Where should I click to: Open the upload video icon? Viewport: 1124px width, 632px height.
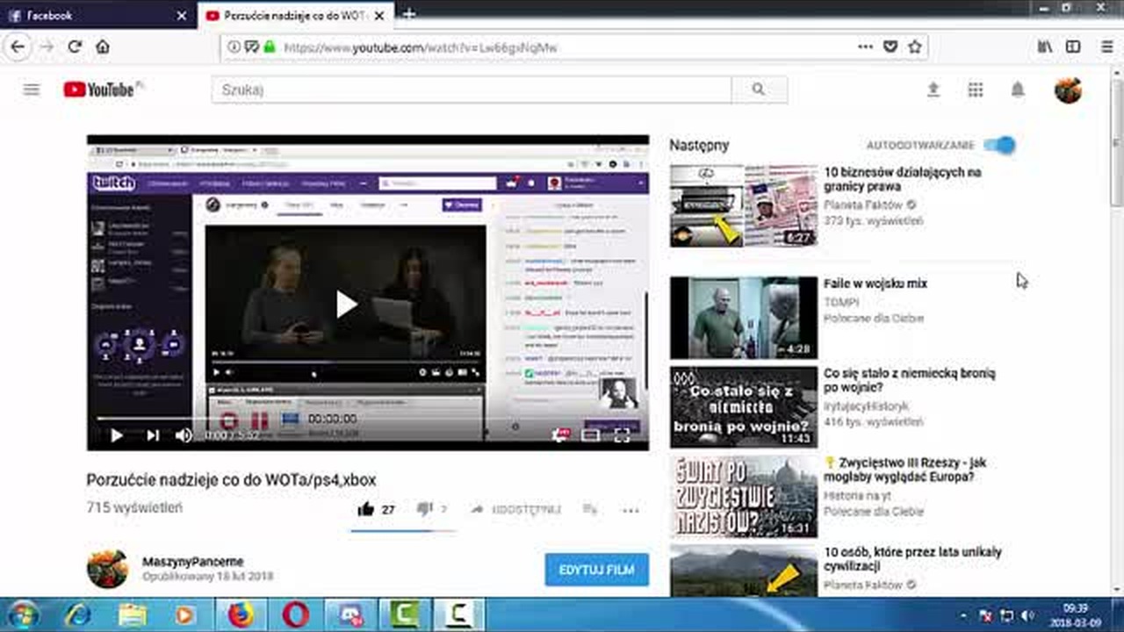(x=933, y=90)
